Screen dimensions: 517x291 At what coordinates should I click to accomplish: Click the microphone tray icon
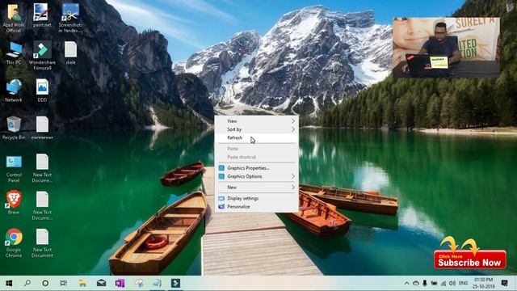425,283
